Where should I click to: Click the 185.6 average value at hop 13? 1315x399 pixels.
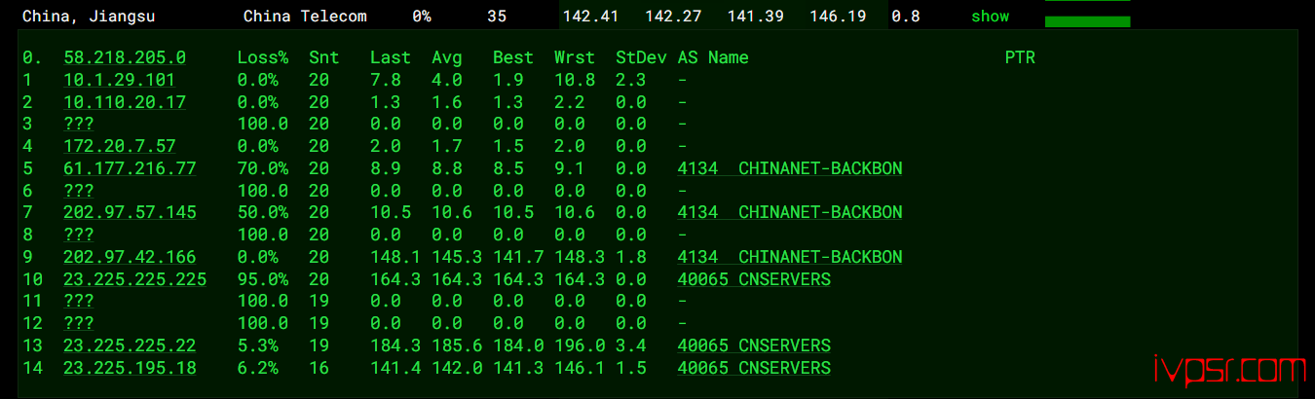pyautogui.click(x=457, y=345)
